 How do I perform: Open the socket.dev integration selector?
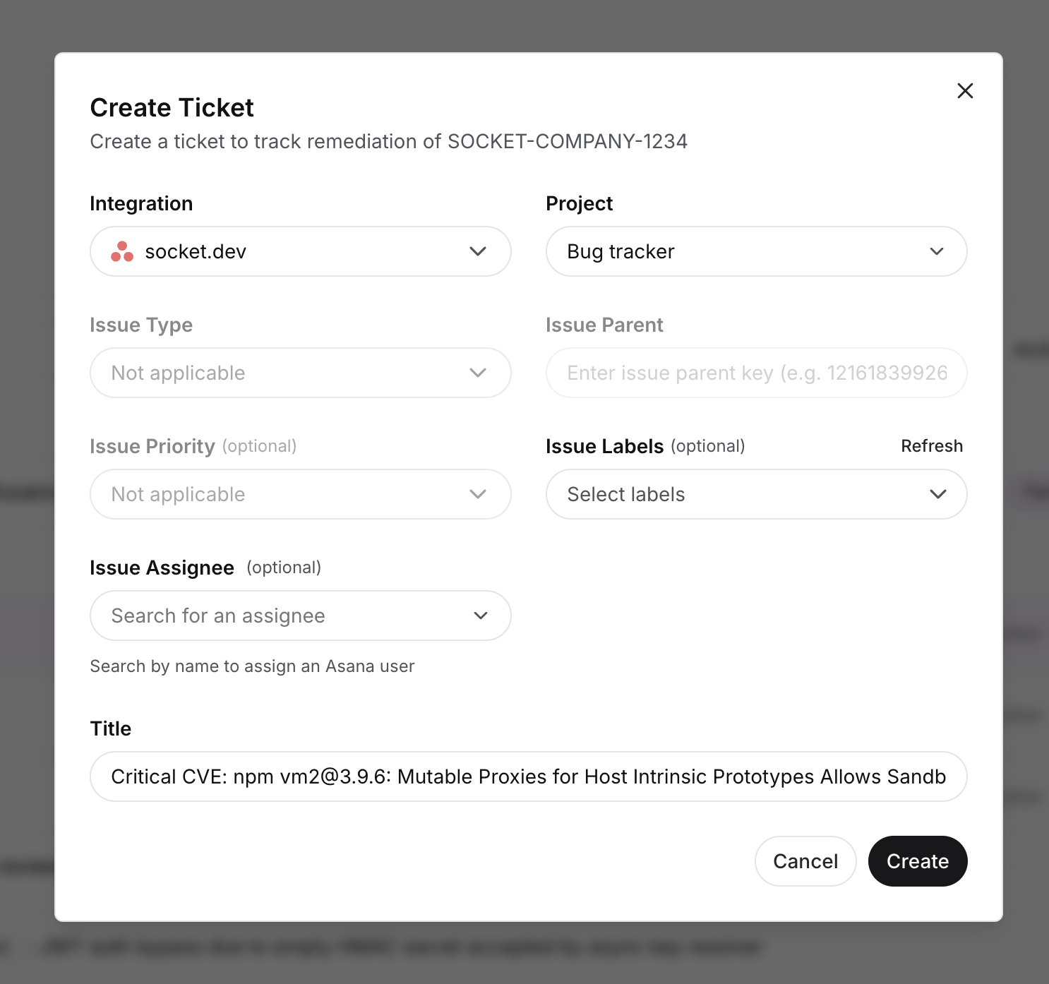pos(301,251)
